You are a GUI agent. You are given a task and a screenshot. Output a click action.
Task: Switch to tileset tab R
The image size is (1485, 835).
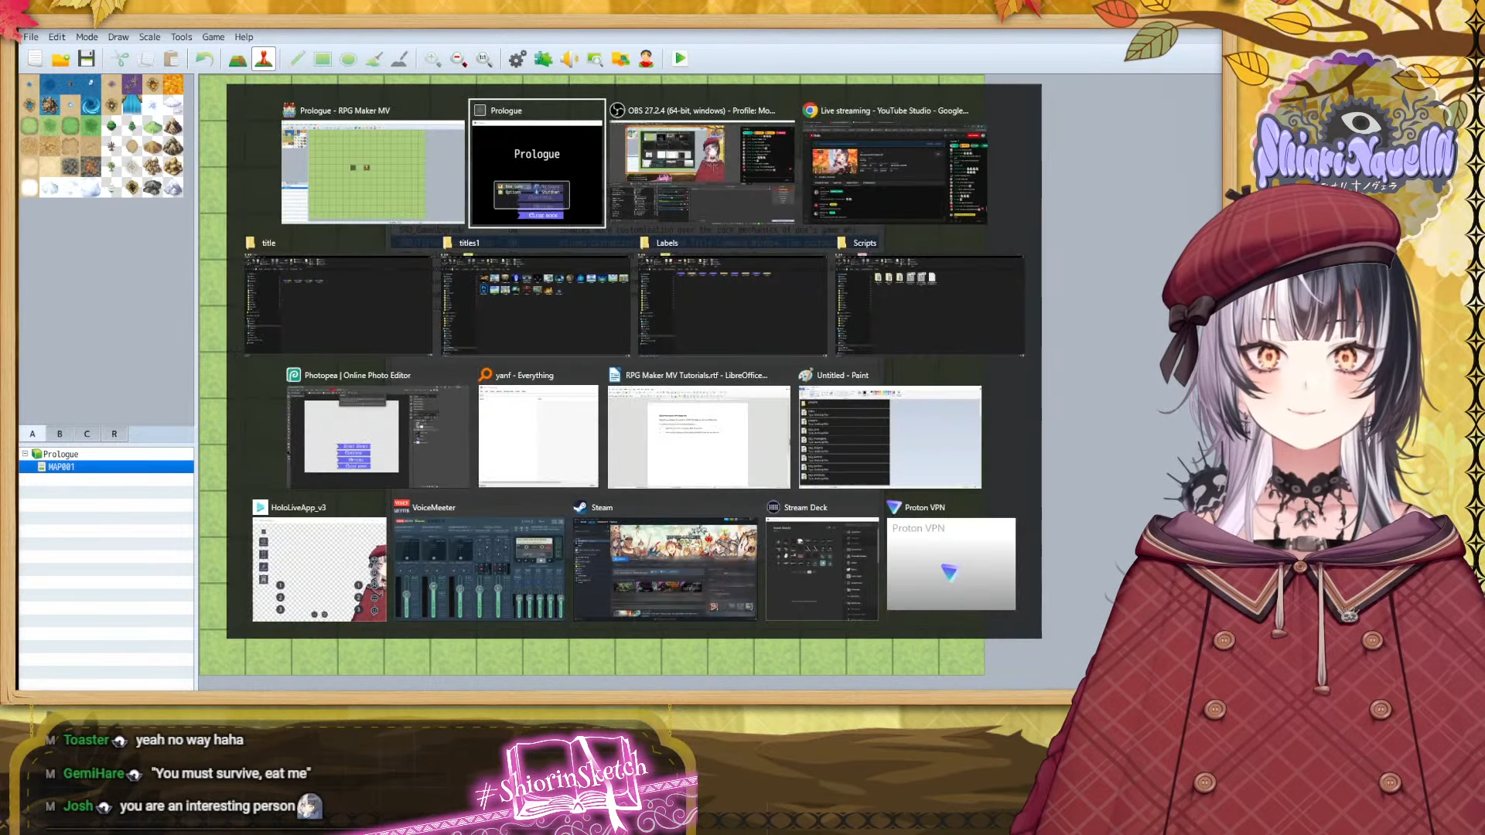[114, 434]
